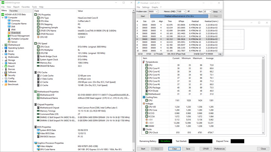The image size is (271, 152).
Task: Click the Motherboard Properties section icon
Action: coord(35,92)
